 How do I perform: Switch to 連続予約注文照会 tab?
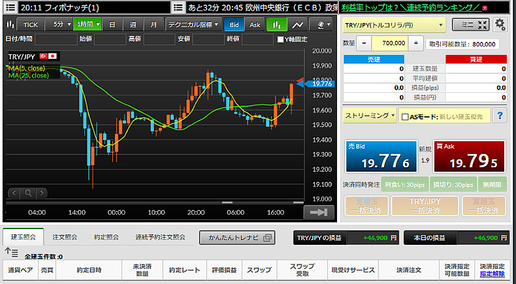tap(160, 237)
